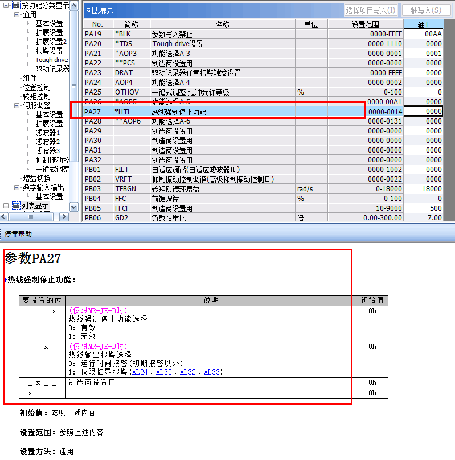455x460 pixels.
Task: Click tree horizontal scrollbar left arrow
Action: 5,216
